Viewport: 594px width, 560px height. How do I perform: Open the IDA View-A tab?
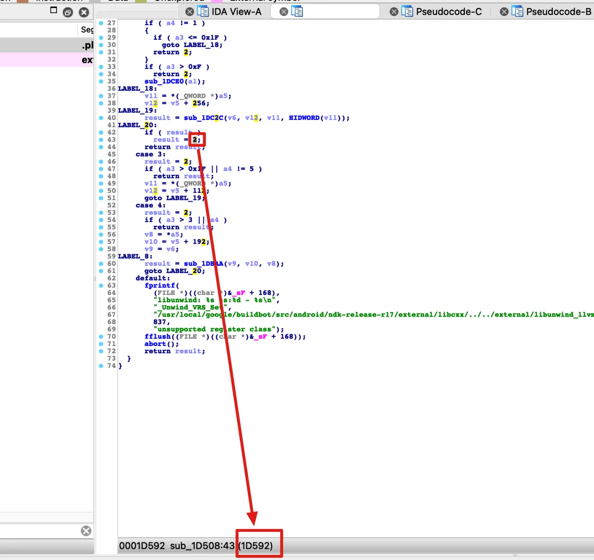pyautogui.click(x=236, y=12)
